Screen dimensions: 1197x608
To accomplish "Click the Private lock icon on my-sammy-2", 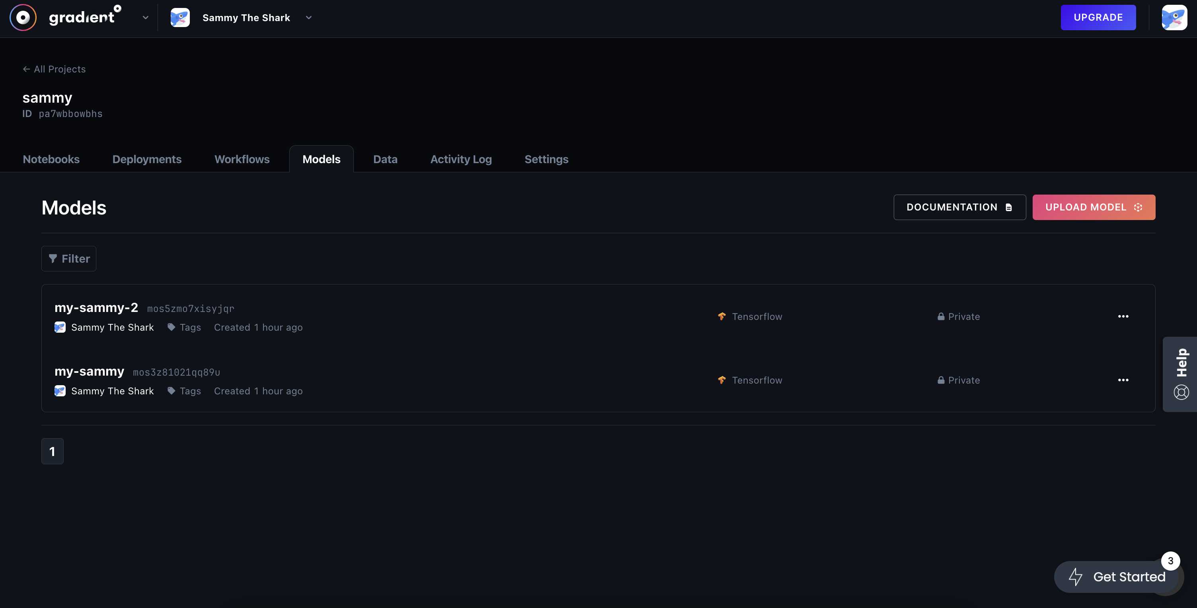I will pos(940,316).
